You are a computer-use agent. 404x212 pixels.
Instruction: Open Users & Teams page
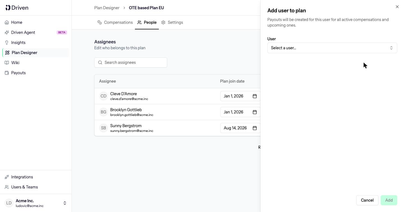[36, 187]
